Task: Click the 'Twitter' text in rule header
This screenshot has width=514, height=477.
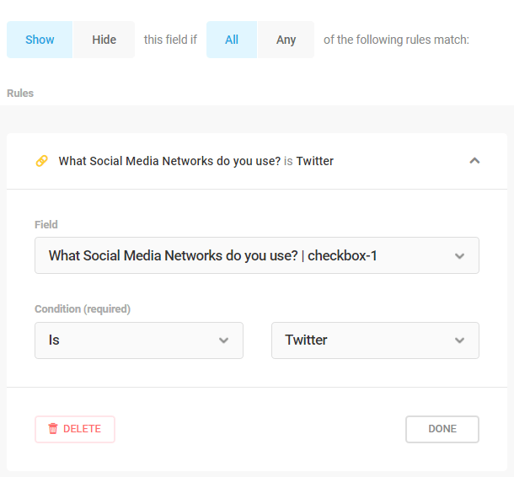Action: [x=314, y=161]
